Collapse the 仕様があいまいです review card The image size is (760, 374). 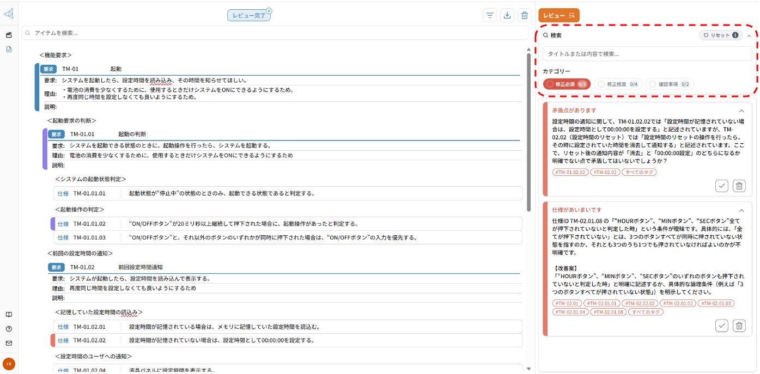(x=741, y=210)
